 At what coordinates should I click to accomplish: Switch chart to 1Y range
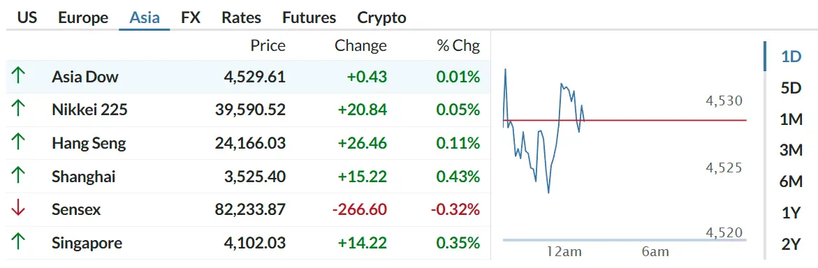[x=791, y=213]
